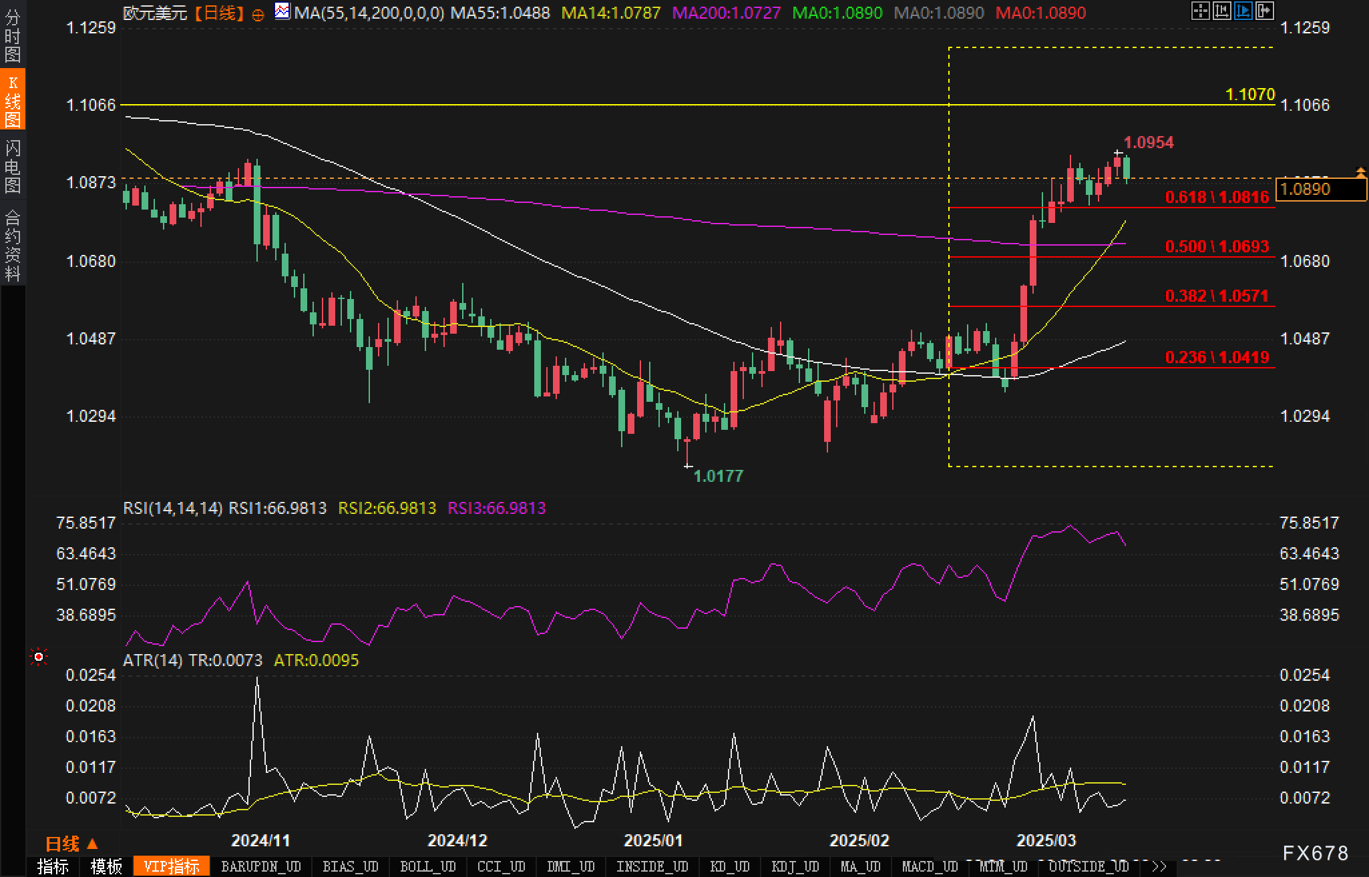Click the chart axis shrink icon
Screen dimensions: 1369x877
tap(1221, 11)
